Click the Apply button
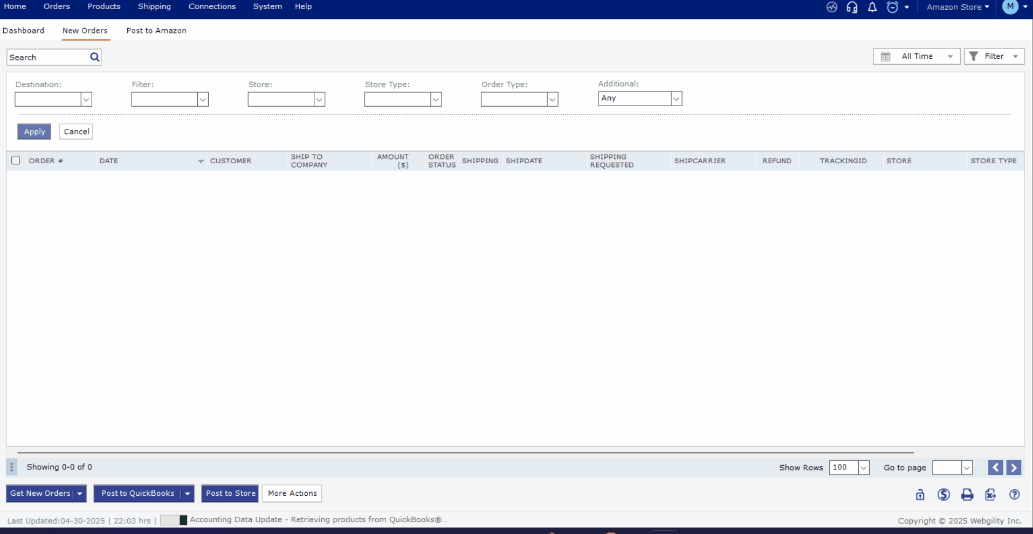 coord(34,131)
